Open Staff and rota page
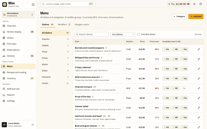 (18, 89)
